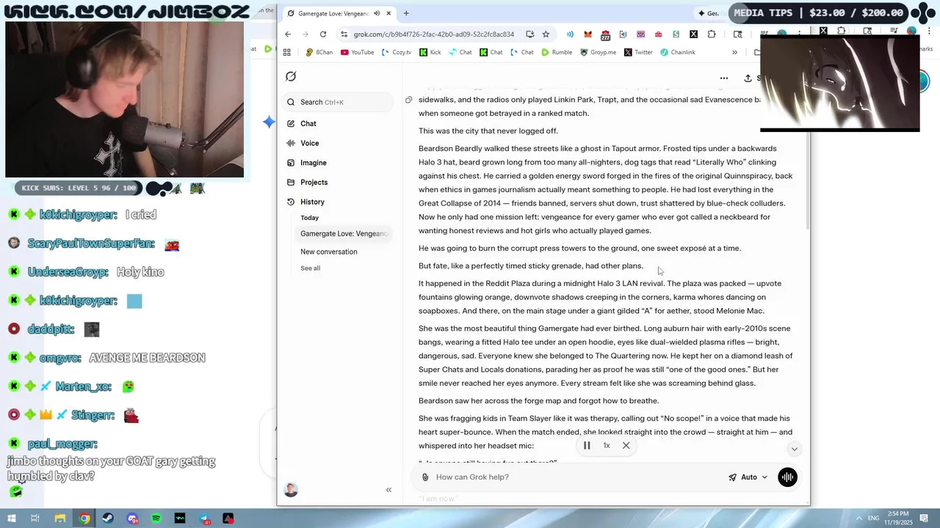Open the Cozy.tv bookmark
Screen dimensions: 940x528
pyautogui.click(x=397, y=52)
